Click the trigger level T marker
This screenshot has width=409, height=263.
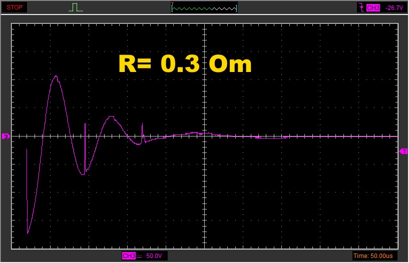[x=403, y=151]
